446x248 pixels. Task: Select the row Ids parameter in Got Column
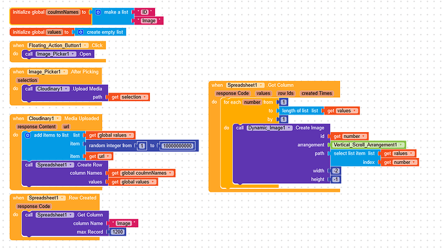click(x=286, y=93)
